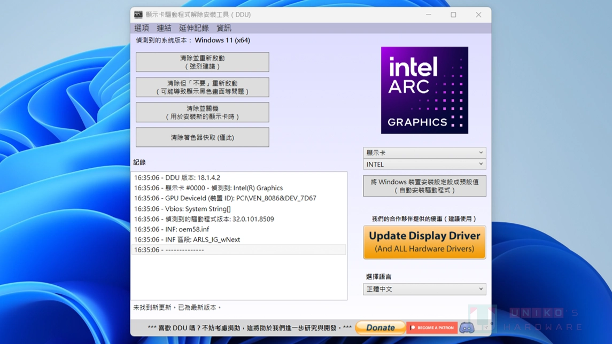Click the Intel ARC Graphics logo

(x=424, y=90)
